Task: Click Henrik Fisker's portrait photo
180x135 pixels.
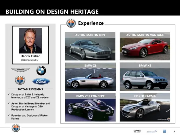Action: [x=30, y=41]
